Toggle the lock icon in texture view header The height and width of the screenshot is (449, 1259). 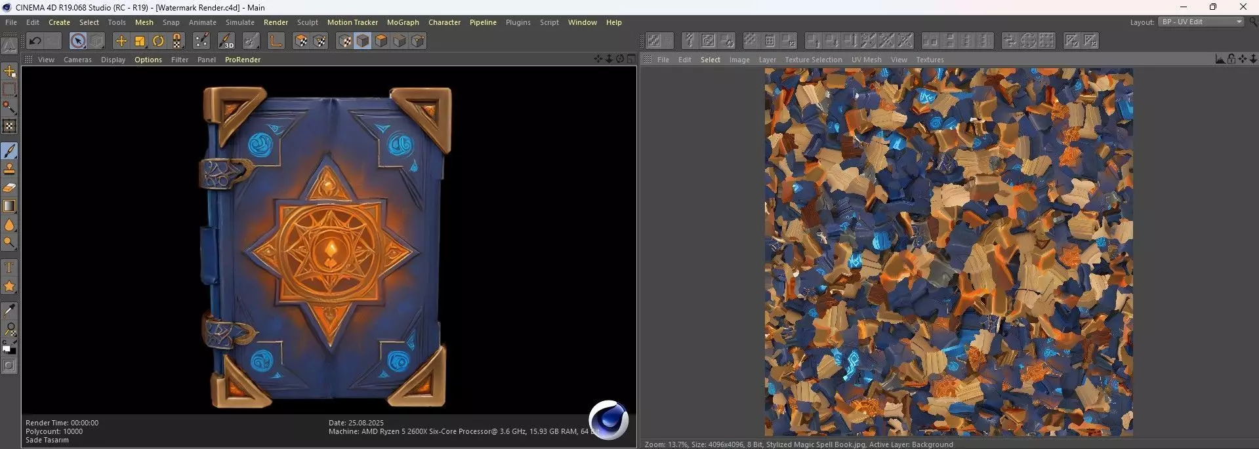click(1231, 59)
